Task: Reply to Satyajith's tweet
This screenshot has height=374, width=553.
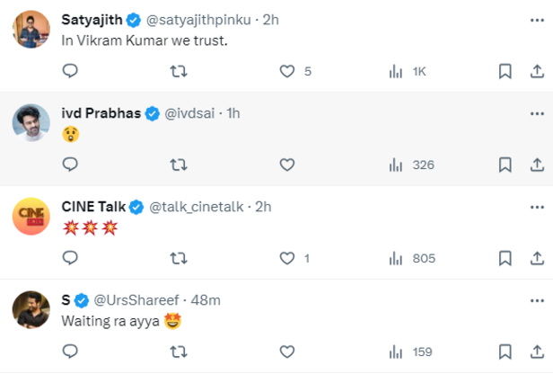Action: pos(70,71)
